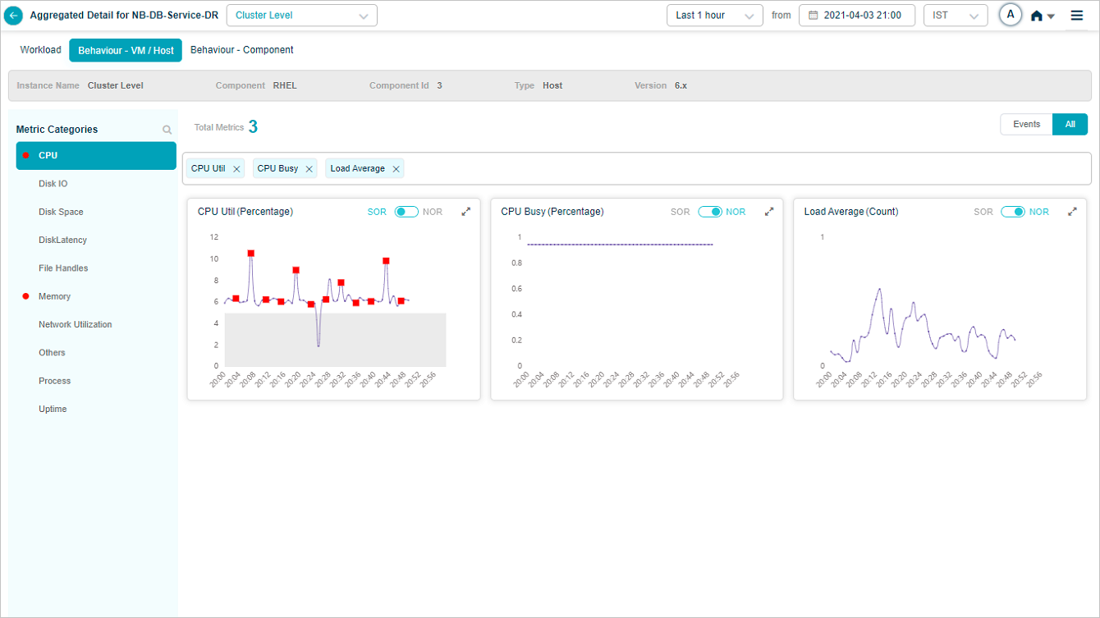Search metric categories with magnifier icon
The width and height of the screenshot is (1100, 618).
pyautogui.click(x=167, y=130)
